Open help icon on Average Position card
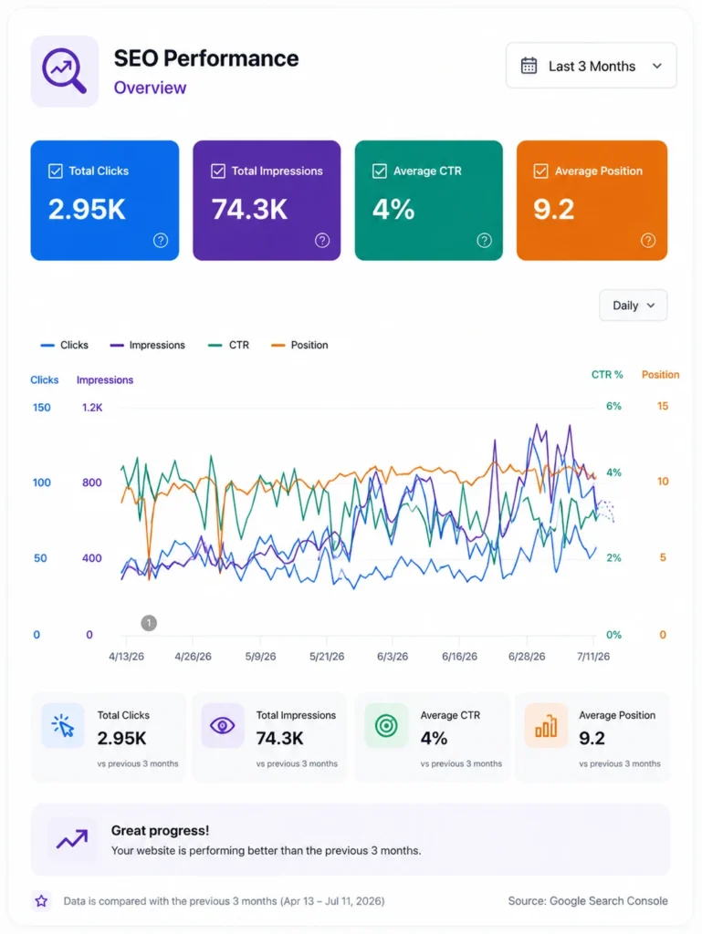Viewport: 702px width, 934px height. [x=648, y=240]
